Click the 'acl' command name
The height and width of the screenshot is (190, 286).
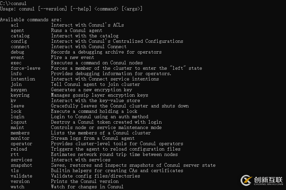(x=15, y=25)
